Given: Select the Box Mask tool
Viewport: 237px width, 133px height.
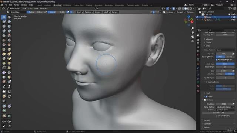Looking at the screenshot, I should [4, 92].
